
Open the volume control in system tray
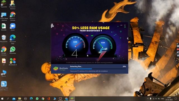tap(156, 98)
